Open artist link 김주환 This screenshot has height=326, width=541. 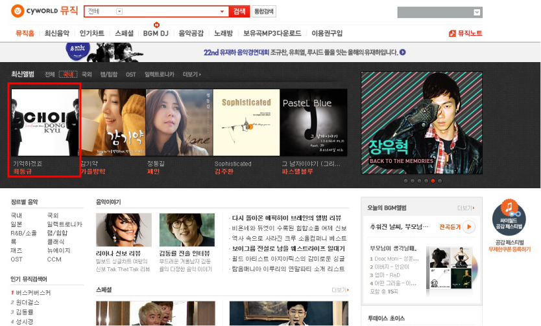(224, 171)
